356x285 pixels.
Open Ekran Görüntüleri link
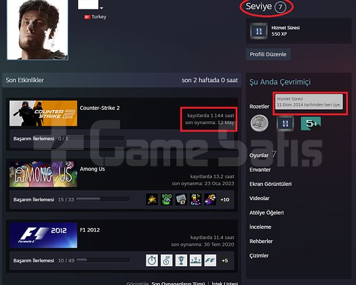pos(271,184)
